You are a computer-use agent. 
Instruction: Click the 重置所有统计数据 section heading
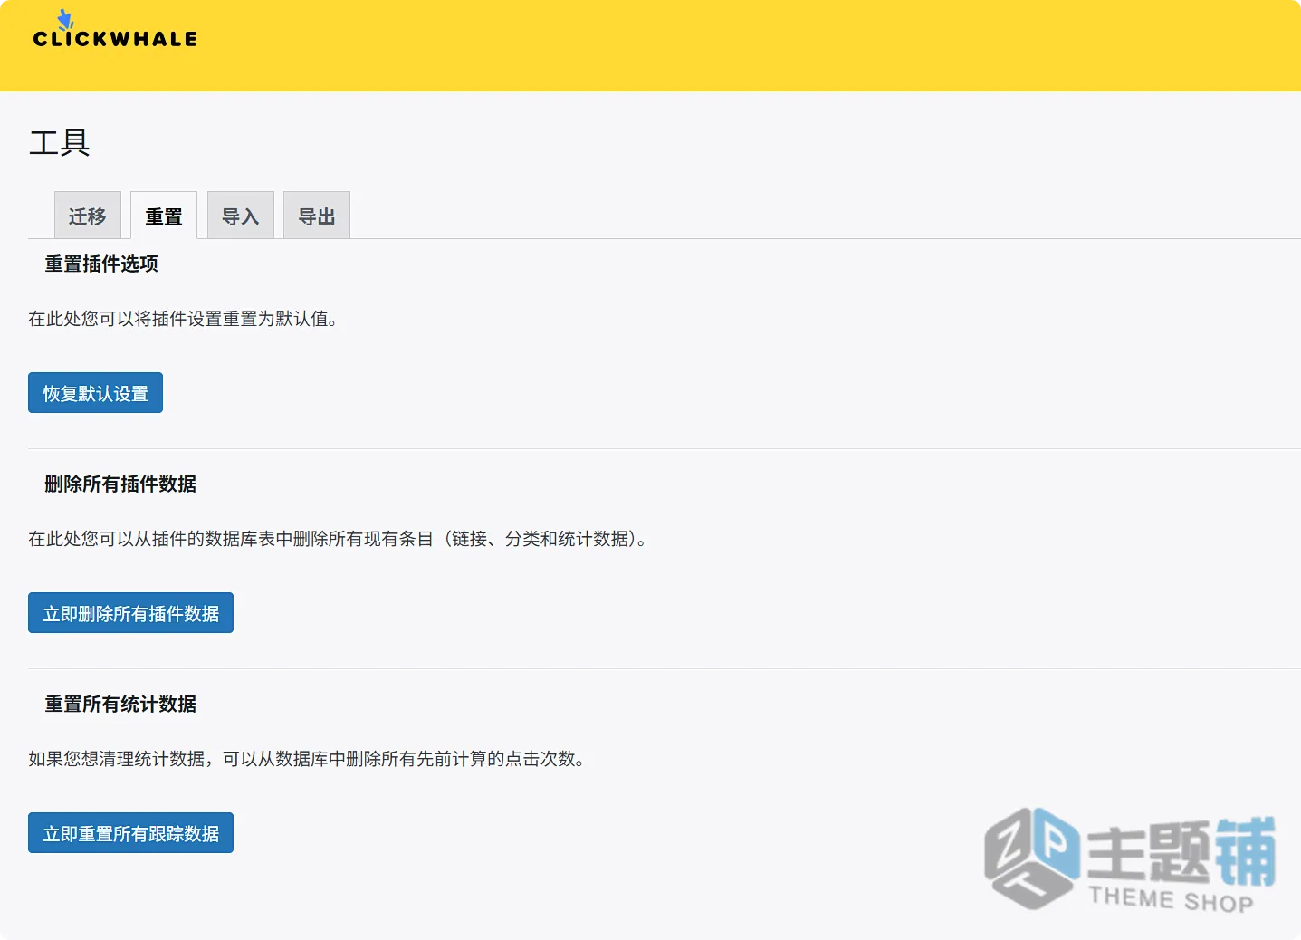click(x=120, y=704)
